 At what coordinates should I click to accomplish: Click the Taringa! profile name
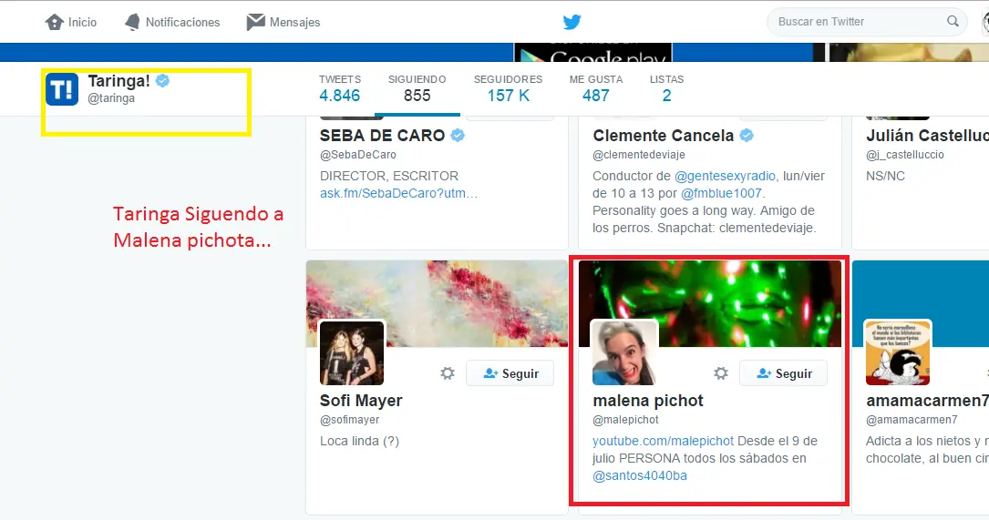coord(118,81)
